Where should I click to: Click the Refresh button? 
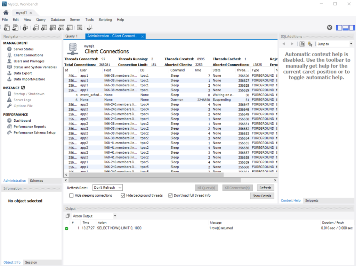point(265,188)
